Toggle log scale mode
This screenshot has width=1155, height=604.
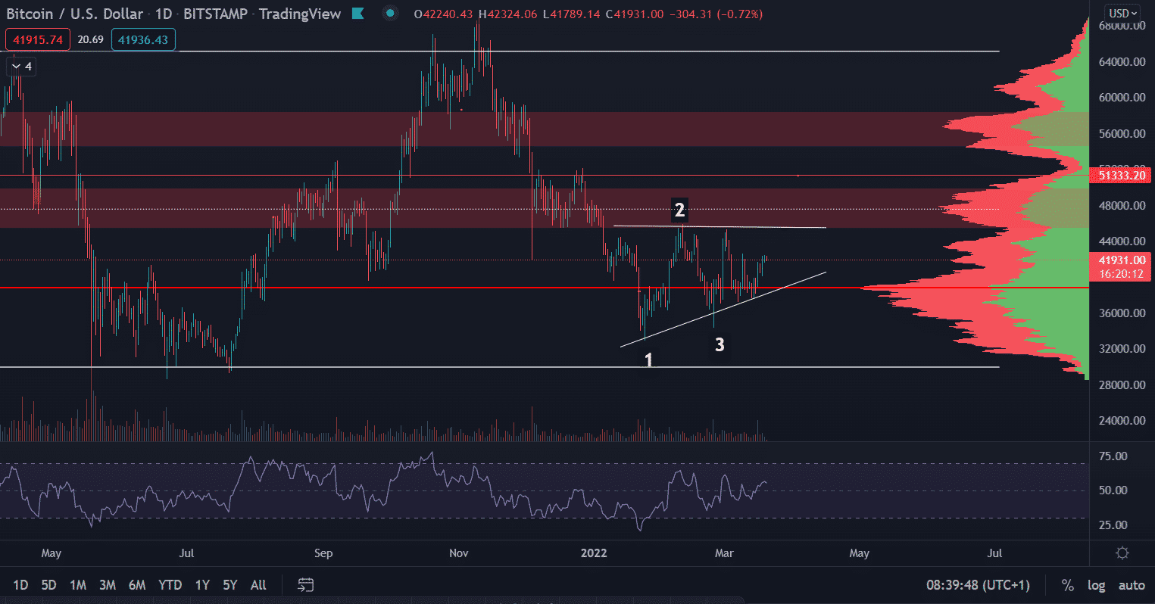tap(1096, 585)
